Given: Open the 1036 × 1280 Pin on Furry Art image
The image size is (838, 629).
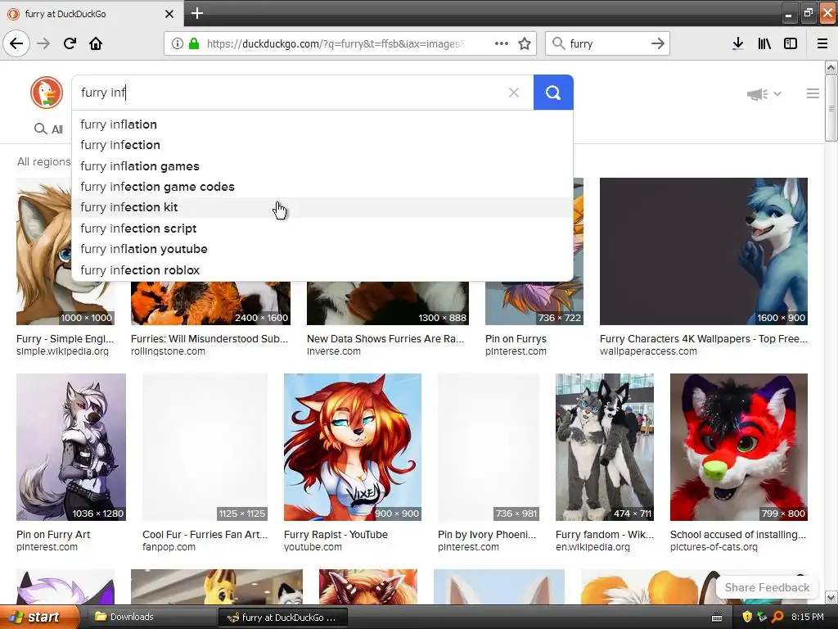Looking at the screenshot, I should point(71,447).
